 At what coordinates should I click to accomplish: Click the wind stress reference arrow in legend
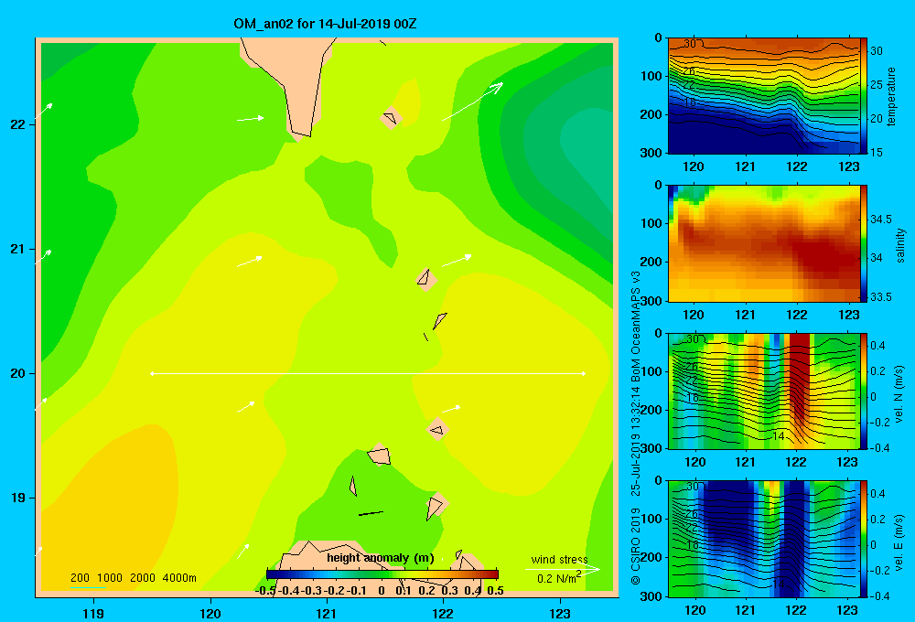pyautogui.click(x=563, y=570)
